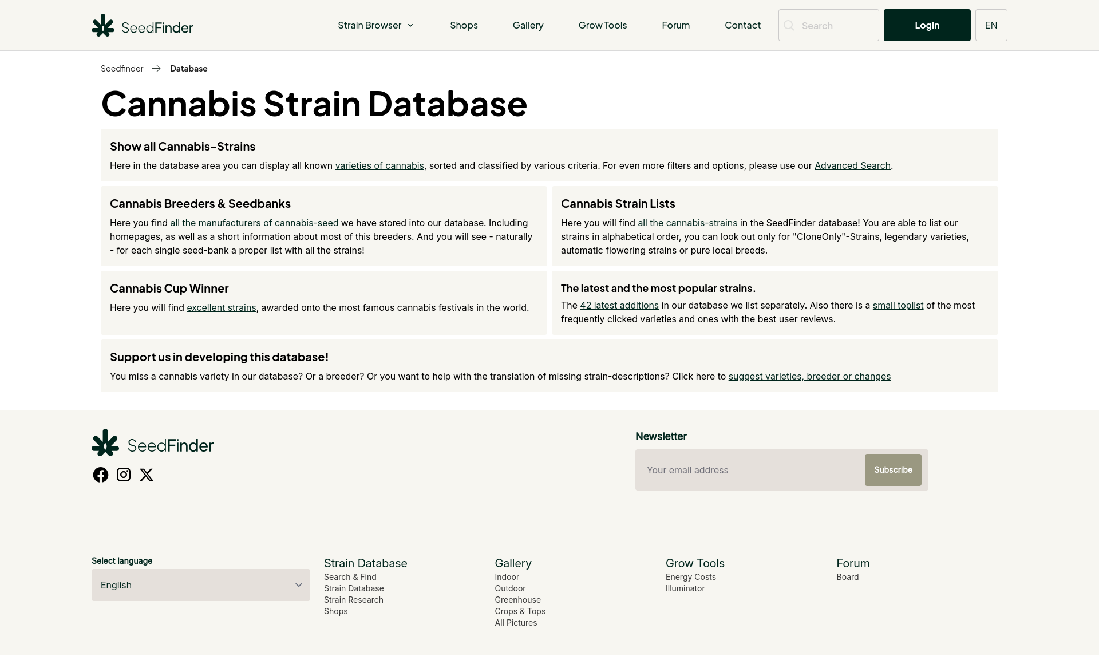Viewport: 1099px width, 656px height.
Task: Open footer Shops link
Action: click(x=335, y=611)
